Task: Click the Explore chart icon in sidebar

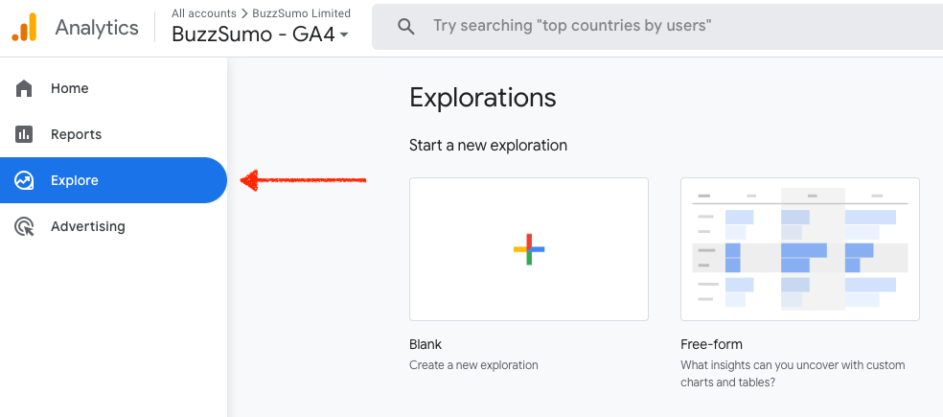Action: coord(24,180)
